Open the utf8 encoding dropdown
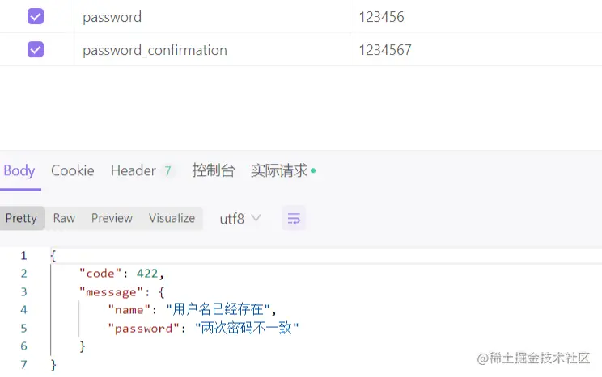 [x=240, y=219]
